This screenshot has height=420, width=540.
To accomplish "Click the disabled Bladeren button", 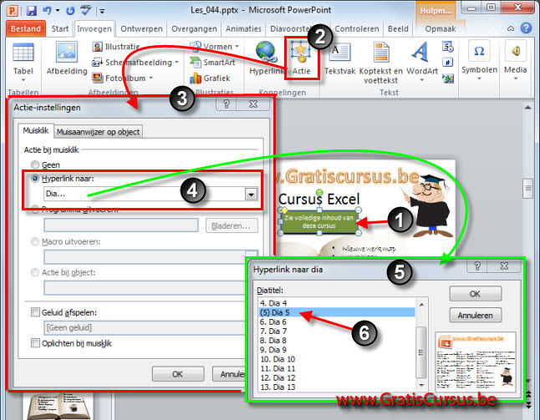I will [232, 225].
